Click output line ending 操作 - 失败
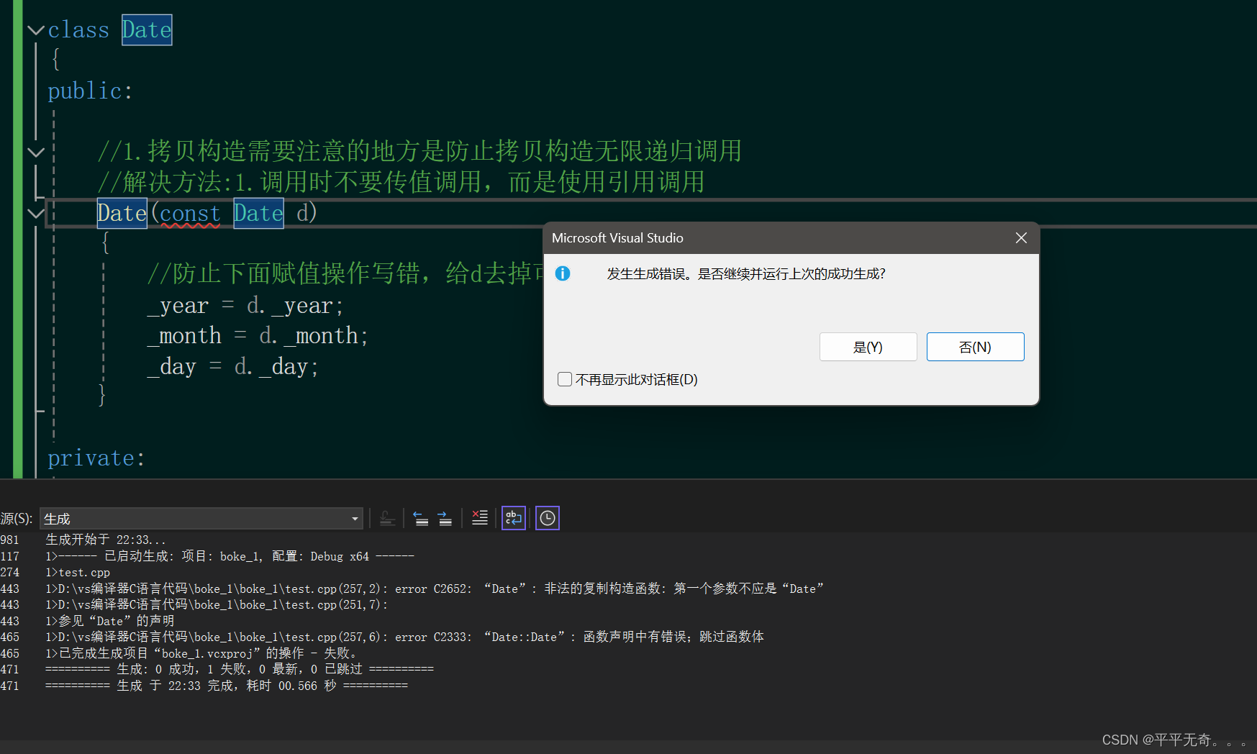 click(201, 653)
